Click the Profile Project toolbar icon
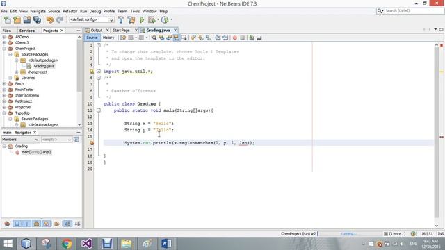This screenshot has width=445, height=250. click(165, 20)
